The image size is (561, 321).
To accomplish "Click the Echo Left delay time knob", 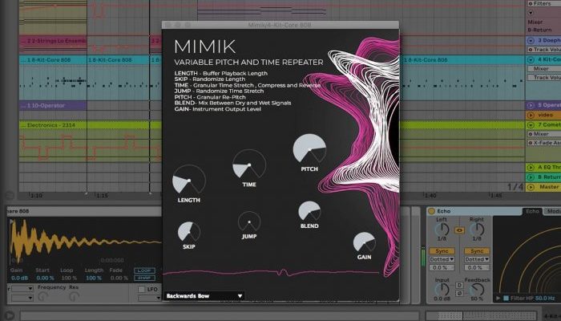I will click(442, 230).
